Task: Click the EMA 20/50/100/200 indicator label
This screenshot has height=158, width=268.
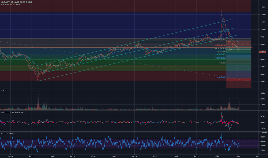Action: point(11,4)
